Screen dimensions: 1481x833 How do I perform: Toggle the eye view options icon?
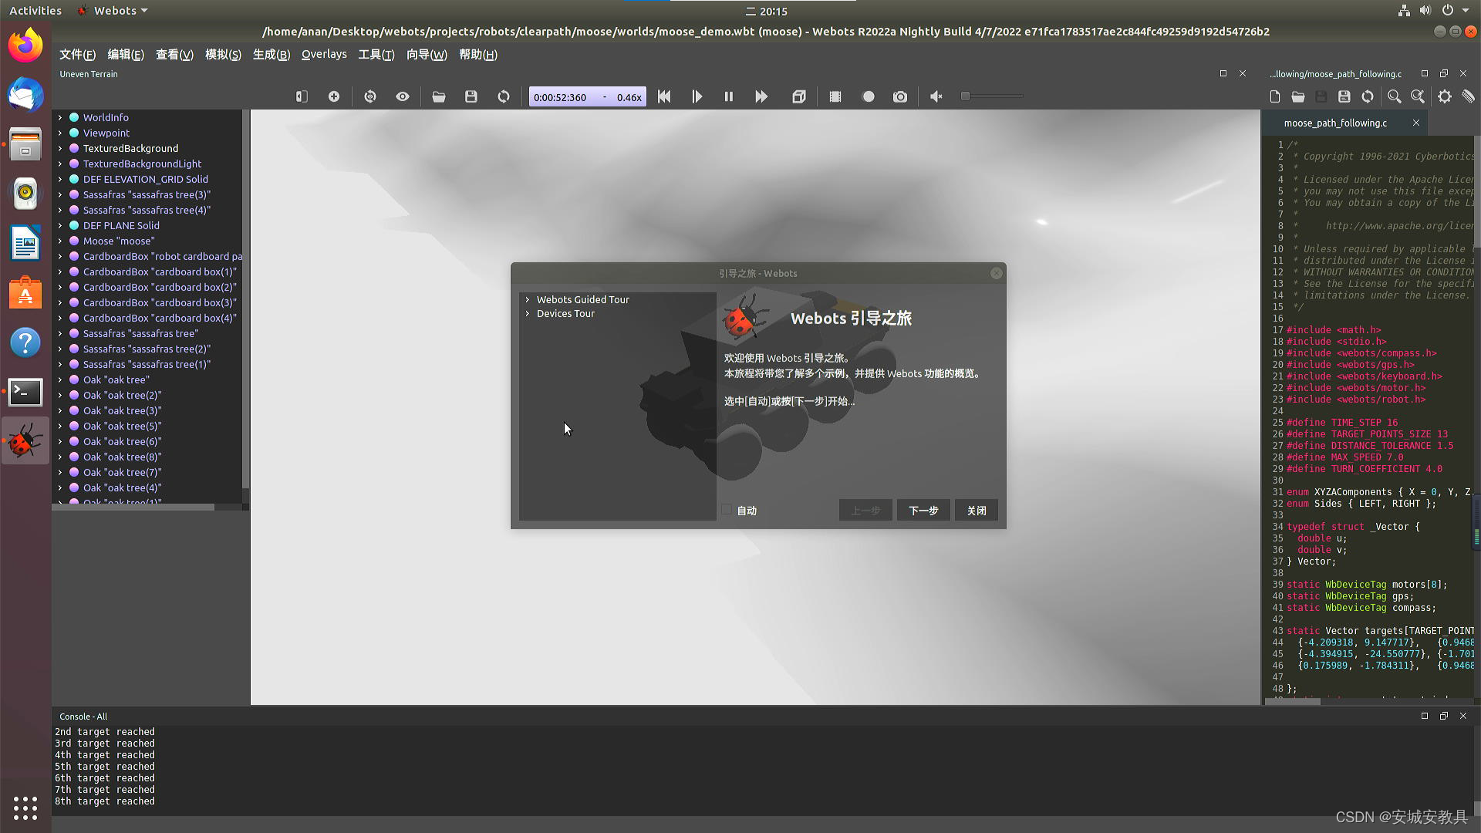click(403, 96)
